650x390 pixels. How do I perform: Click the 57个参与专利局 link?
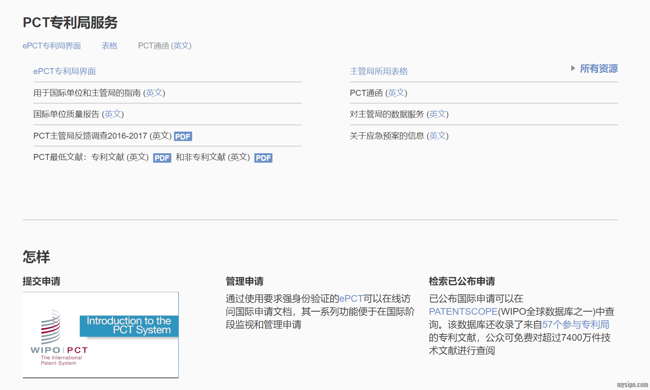point(576,325)
